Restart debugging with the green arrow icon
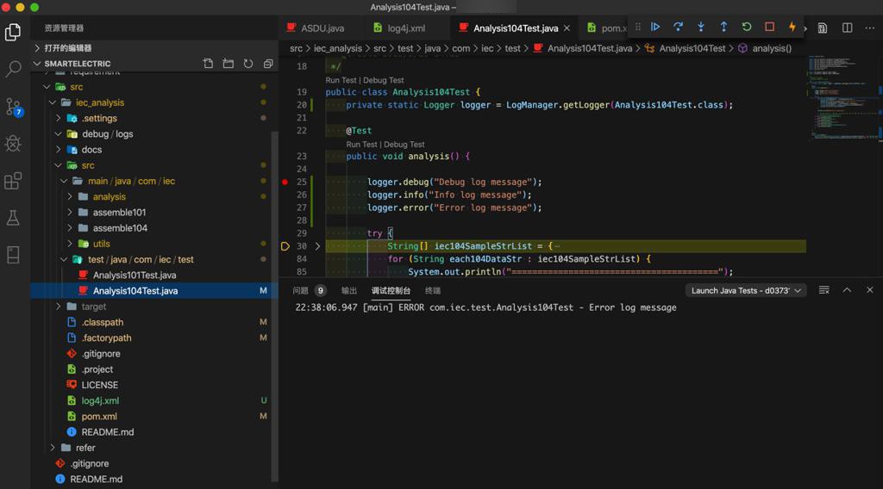Image resolution: width=883 pixels, height=489 pixels. click(747, 28)
